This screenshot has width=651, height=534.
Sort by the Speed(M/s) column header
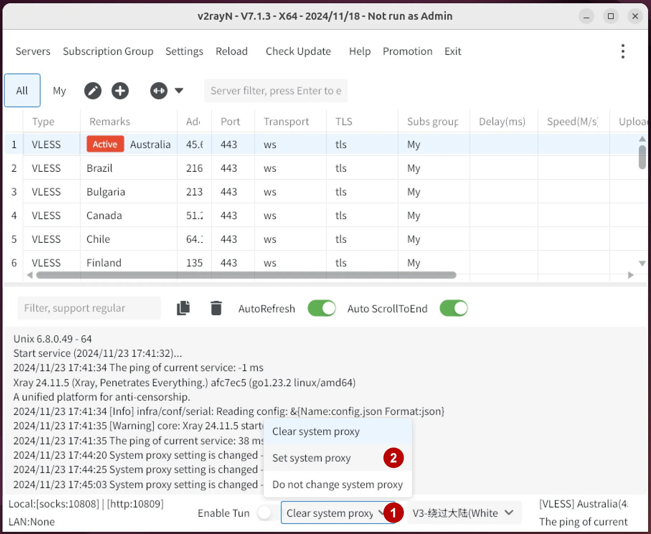click(x=574, y=122)
